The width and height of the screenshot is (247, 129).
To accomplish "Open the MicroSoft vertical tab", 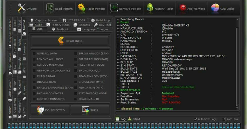I will click(x=19, y=109).
